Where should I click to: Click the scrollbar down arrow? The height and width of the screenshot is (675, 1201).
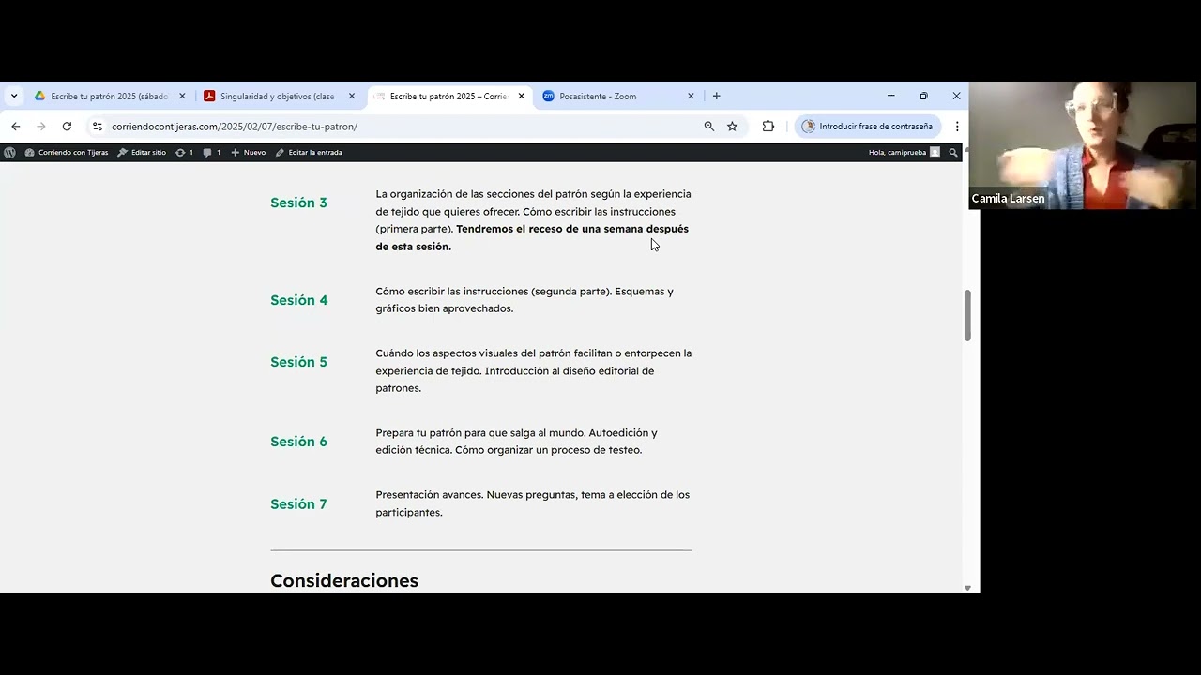point(967,588)
